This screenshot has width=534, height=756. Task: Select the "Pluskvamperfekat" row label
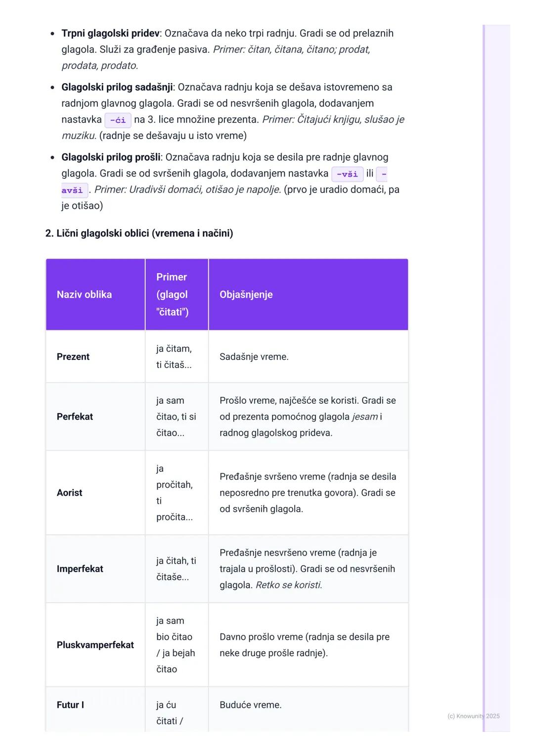[95, 645]
